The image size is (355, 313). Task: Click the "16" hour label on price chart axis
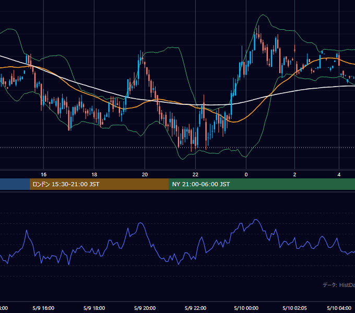(43, 174)
